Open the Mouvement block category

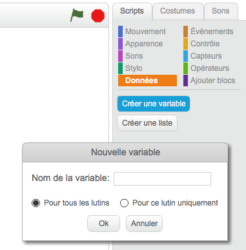[142, 32]
